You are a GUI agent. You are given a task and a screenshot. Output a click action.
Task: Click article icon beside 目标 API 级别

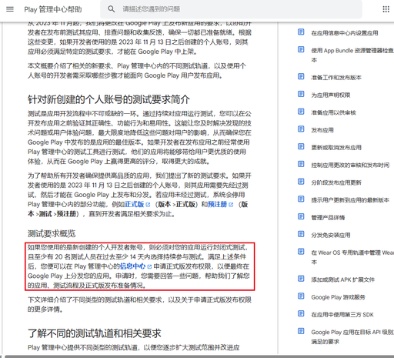coord(301,331)
